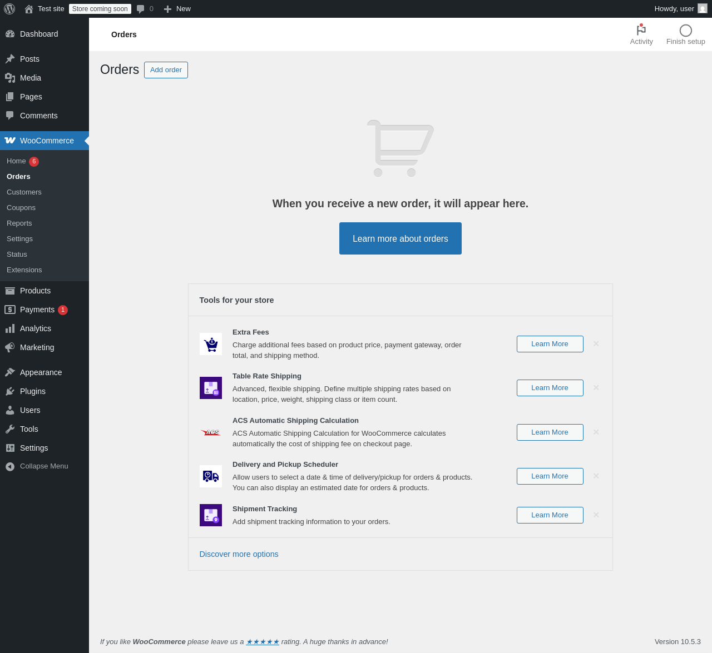Click the Tools for your store heading

point(237,300)
